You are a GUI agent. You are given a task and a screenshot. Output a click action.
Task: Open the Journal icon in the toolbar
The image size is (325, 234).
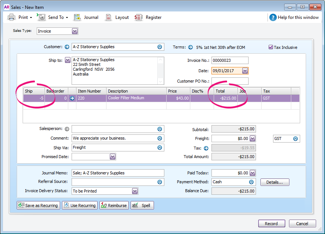[86, 17]
